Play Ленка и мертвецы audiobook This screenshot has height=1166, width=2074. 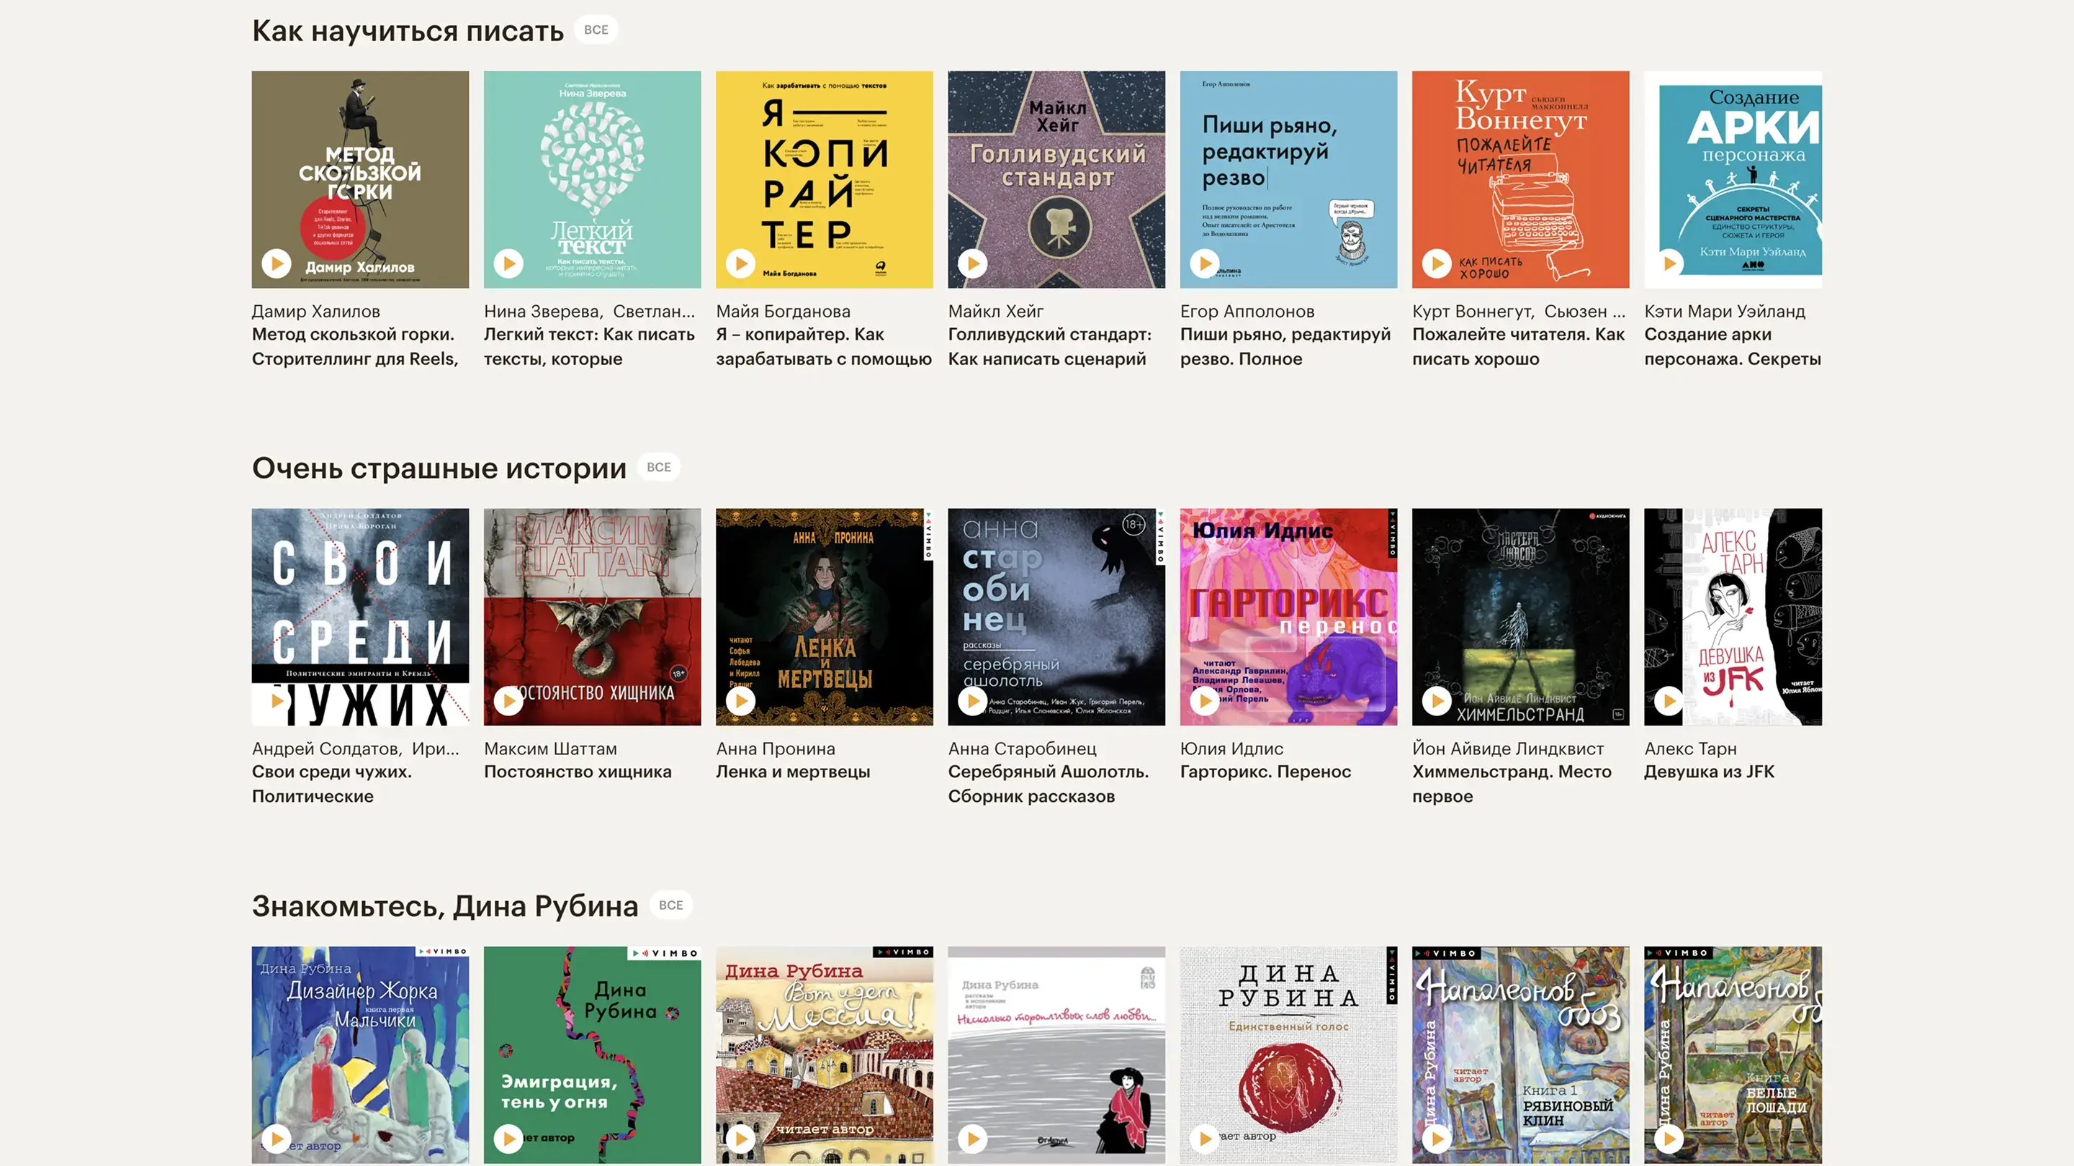pyautogui.click(x=740, y=701)
